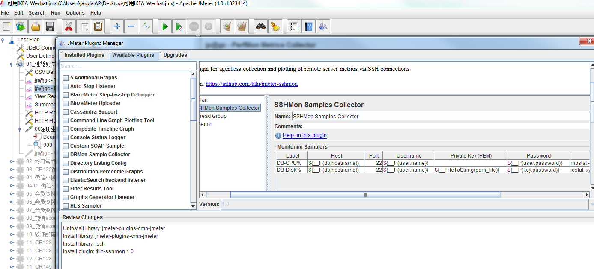This screenshot has height=269, width=594.
Task: Click Start no pauses icon
Action: pyautogui.click(x=179, y=26)
